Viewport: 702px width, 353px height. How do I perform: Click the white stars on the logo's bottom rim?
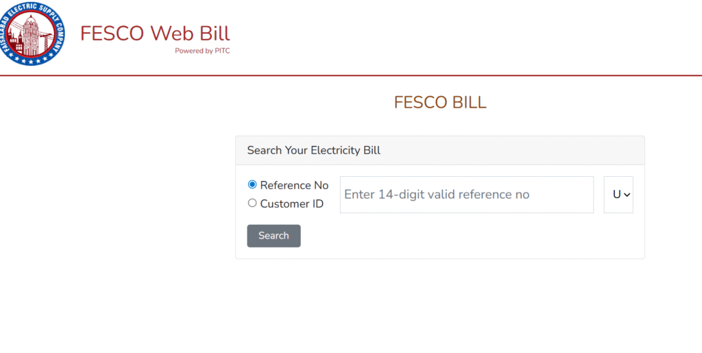click(x=32, y=59)
